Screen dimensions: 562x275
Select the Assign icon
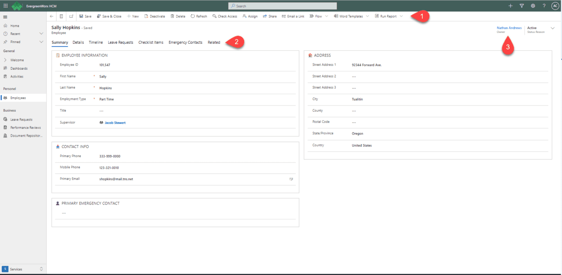(249, 16)
